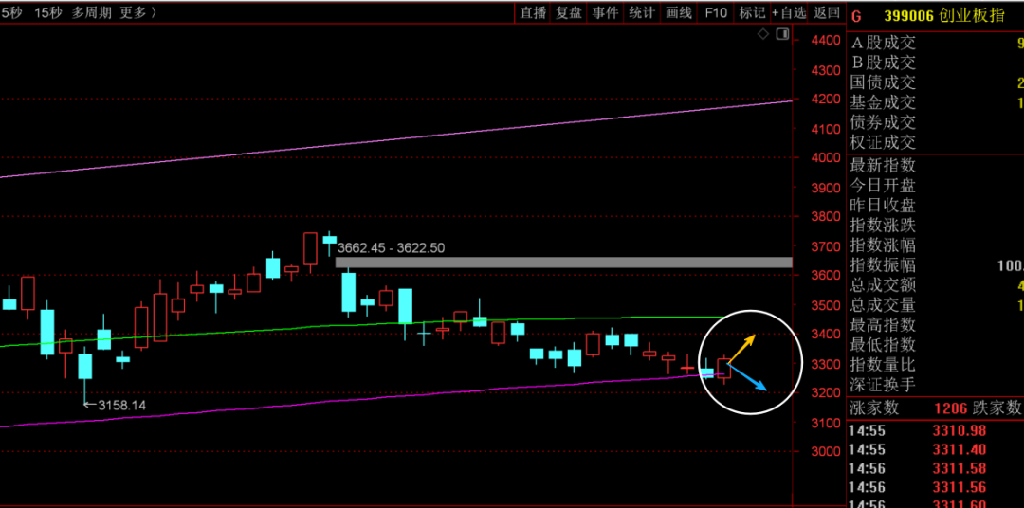1024x508 pixels.
Task: Click the 返回 back button
Action: 827,12
